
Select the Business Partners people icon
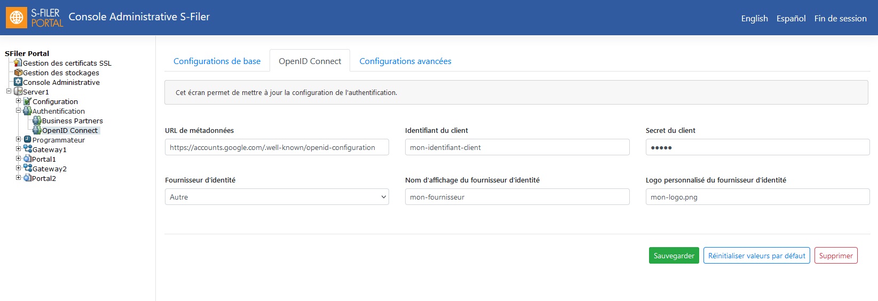37,121
